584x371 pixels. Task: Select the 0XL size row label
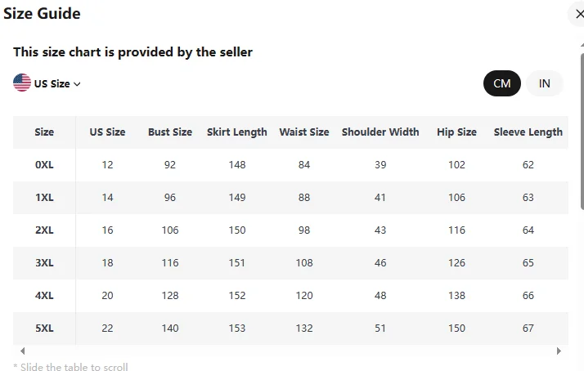pos(44,164)
